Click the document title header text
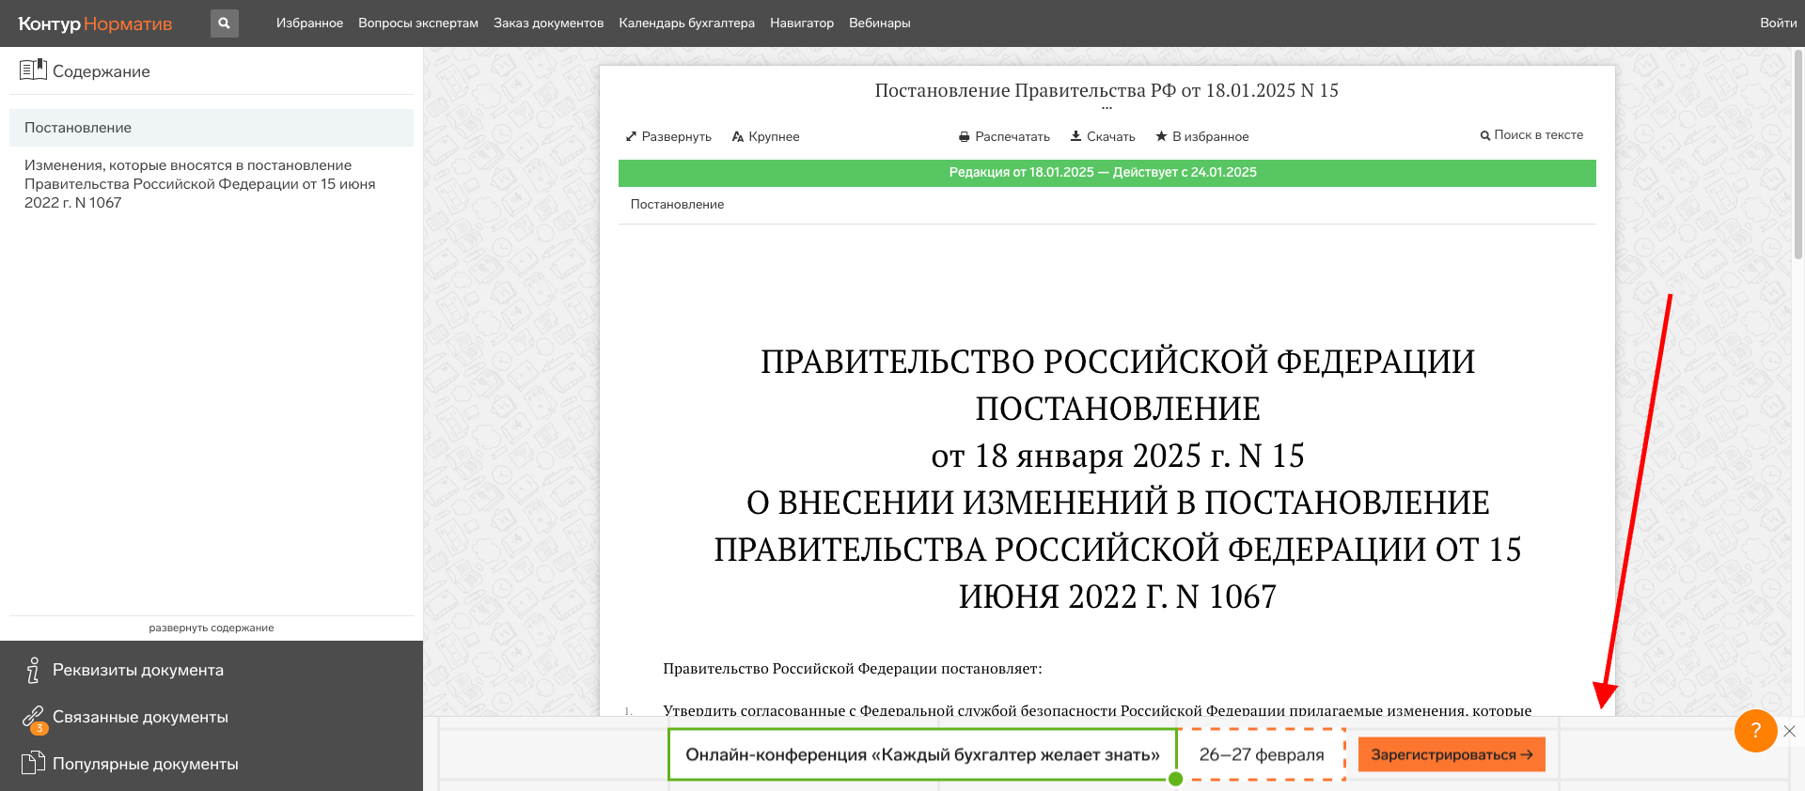The image size is (1805, 791). click(1107, 91)
